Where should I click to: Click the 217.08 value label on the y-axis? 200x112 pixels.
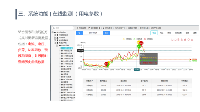[81, 50]
